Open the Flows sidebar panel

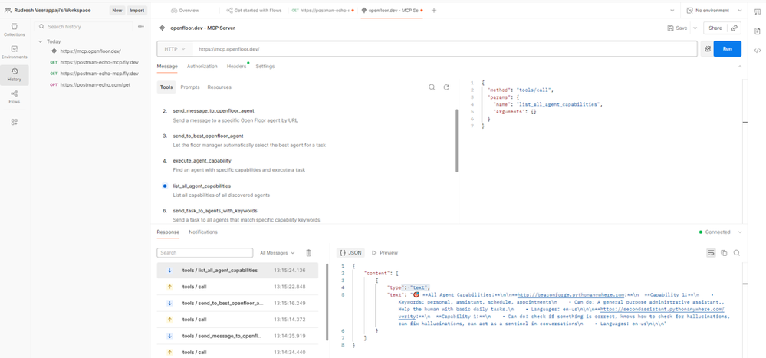(14, 96)
